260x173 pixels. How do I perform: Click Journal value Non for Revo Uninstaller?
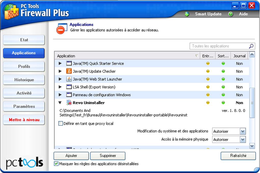239,103
